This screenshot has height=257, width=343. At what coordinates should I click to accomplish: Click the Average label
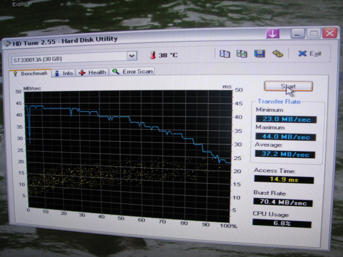point(269,145)
